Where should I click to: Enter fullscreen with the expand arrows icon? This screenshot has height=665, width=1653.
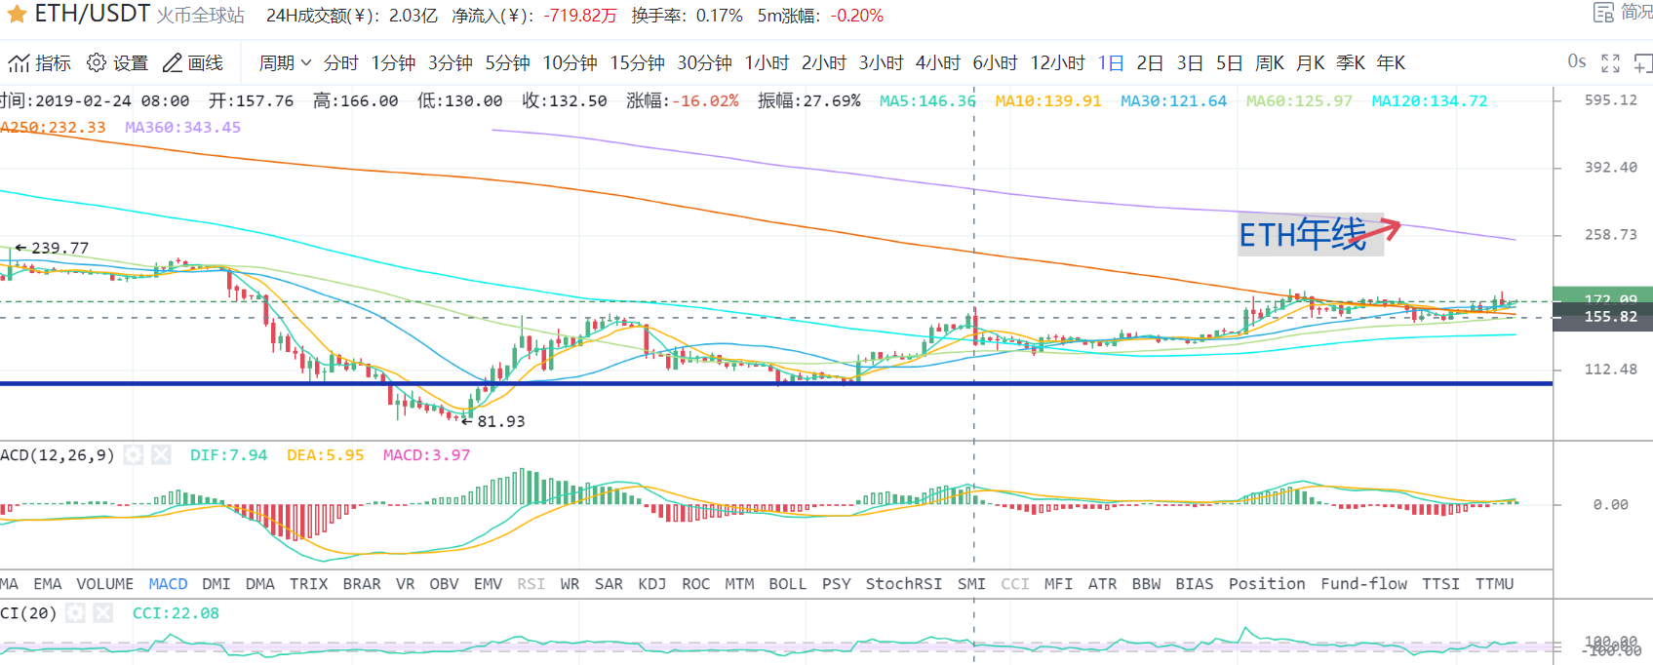1610,63
